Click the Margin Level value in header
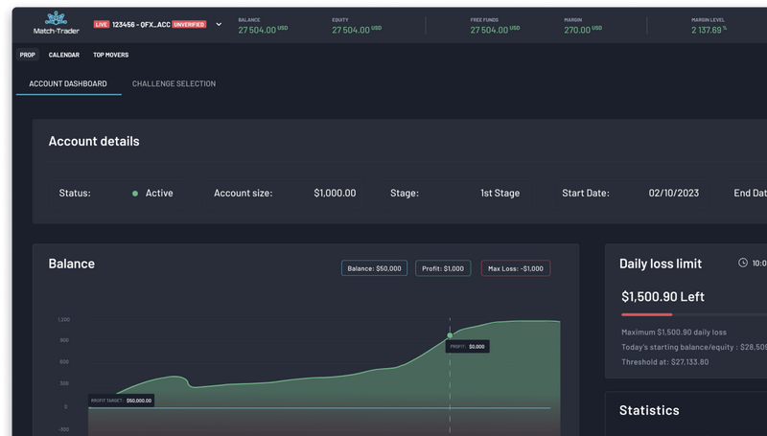Image resolution: width=767 pixels, height=436 pixels. coord(708,31)
